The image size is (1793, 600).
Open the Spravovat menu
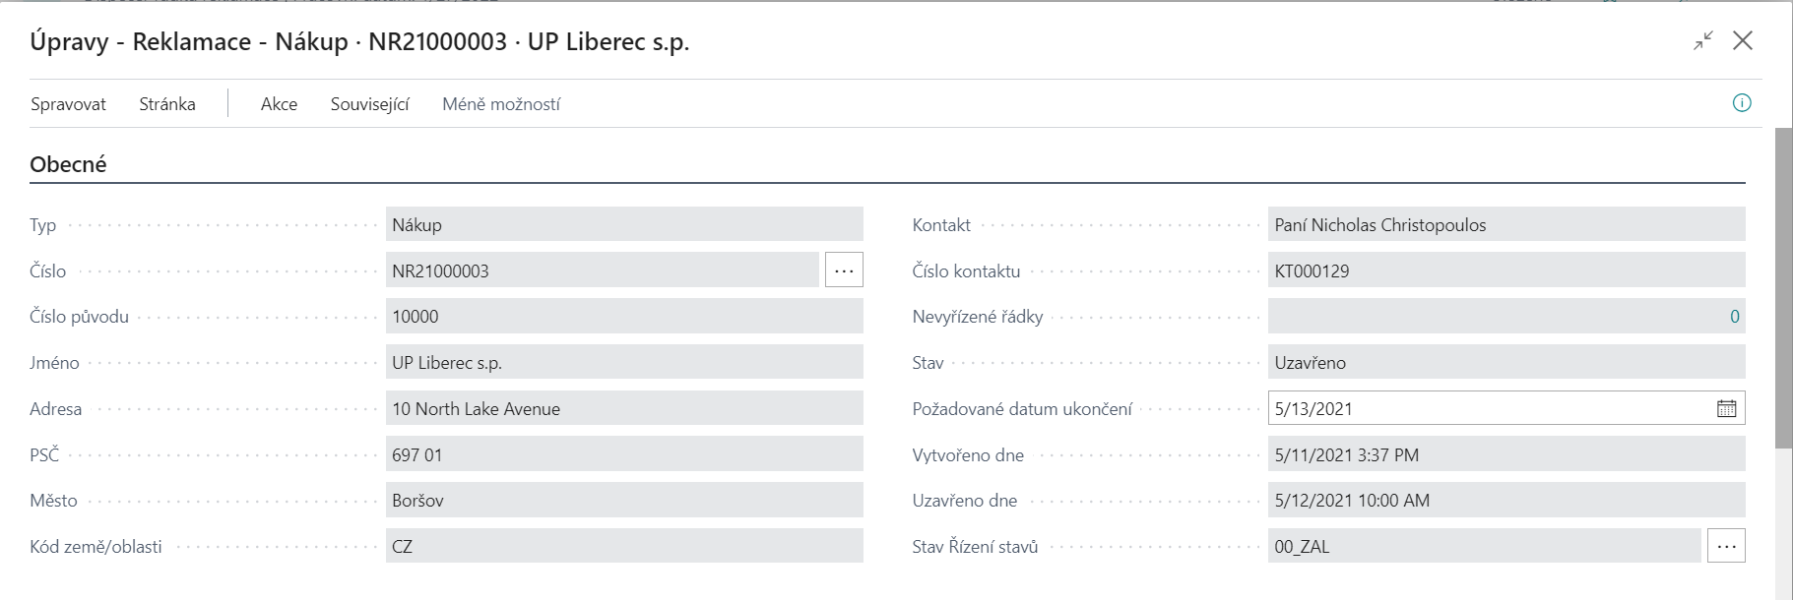coord(68,104)
